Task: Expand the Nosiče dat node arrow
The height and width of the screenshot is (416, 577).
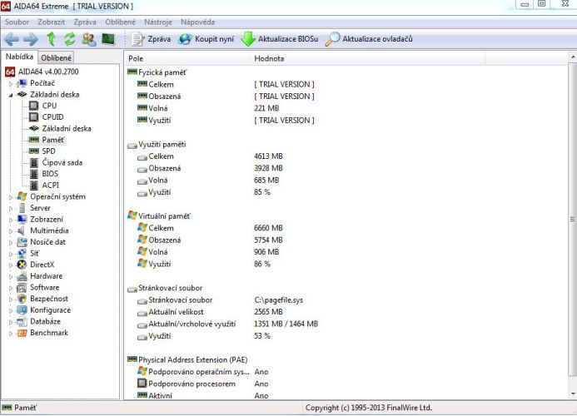Action: tap(11, 243)
